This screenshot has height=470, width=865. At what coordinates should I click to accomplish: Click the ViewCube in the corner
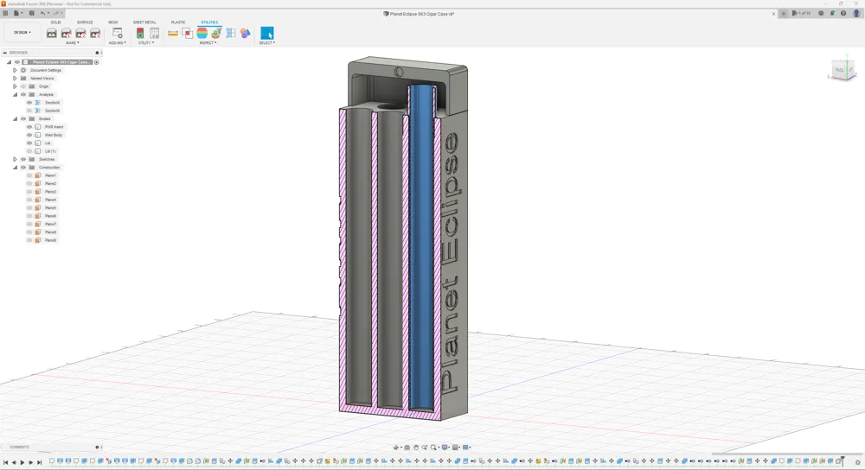point(843,69)
